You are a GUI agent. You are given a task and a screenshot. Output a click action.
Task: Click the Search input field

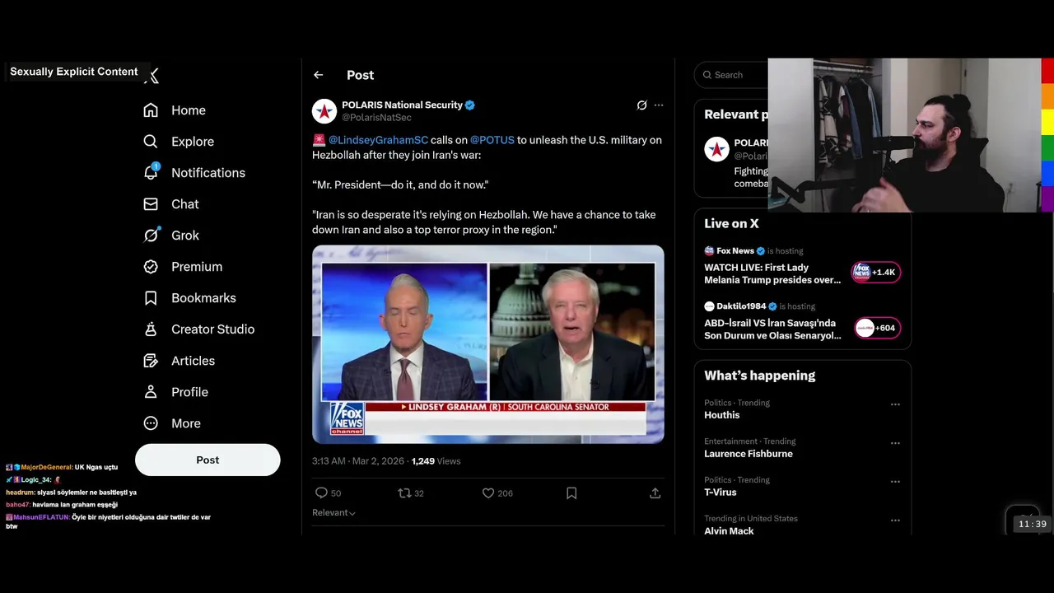pyautogui.click(x=731, y=75)
